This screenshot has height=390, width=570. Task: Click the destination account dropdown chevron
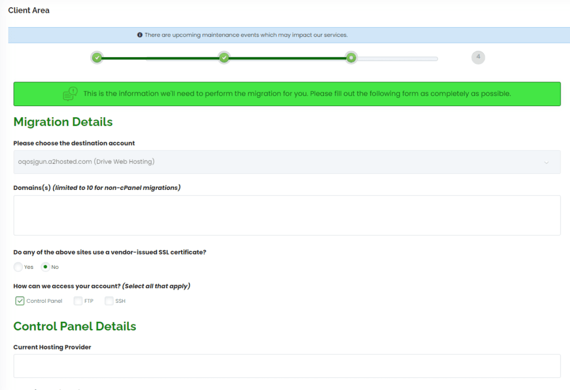(546, 162)
